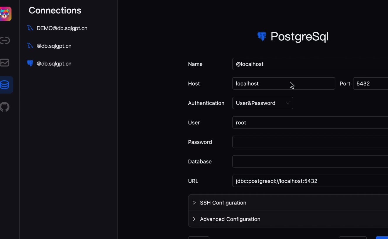
Task: Focus the Name field containing @localhost
Action: pos(310,64)
